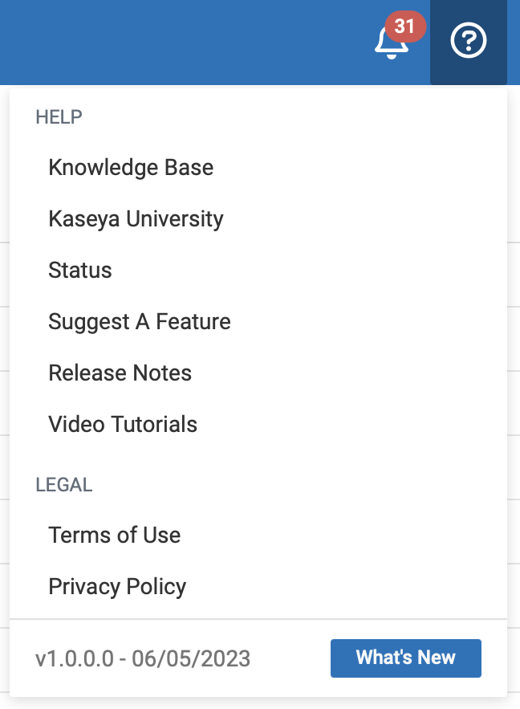This screenshot has height=709, width=520.
Task: Check the Status page
Action: pyautogui.click(x=80, y=271)
